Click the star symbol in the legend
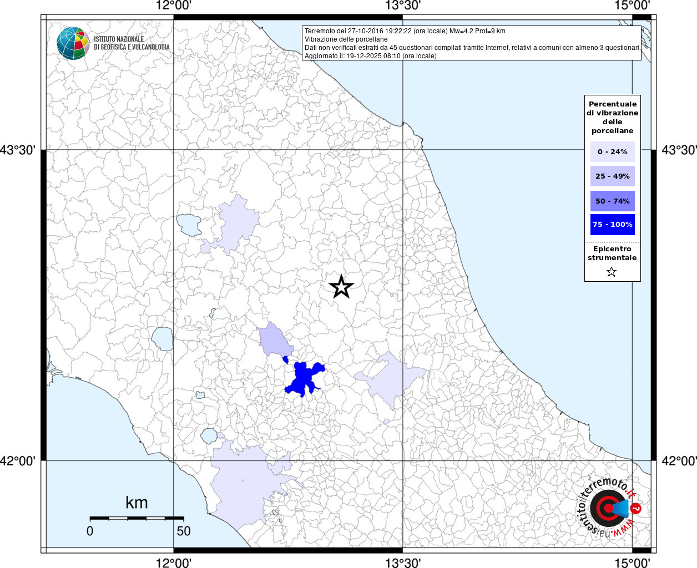 [612, 272]
